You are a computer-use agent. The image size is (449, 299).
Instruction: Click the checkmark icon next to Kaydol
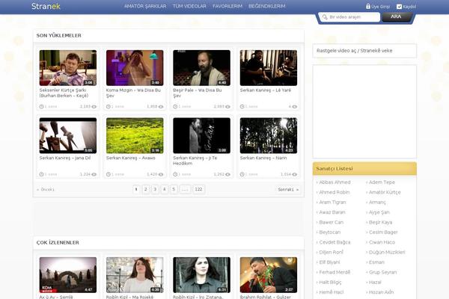[399, 6]
